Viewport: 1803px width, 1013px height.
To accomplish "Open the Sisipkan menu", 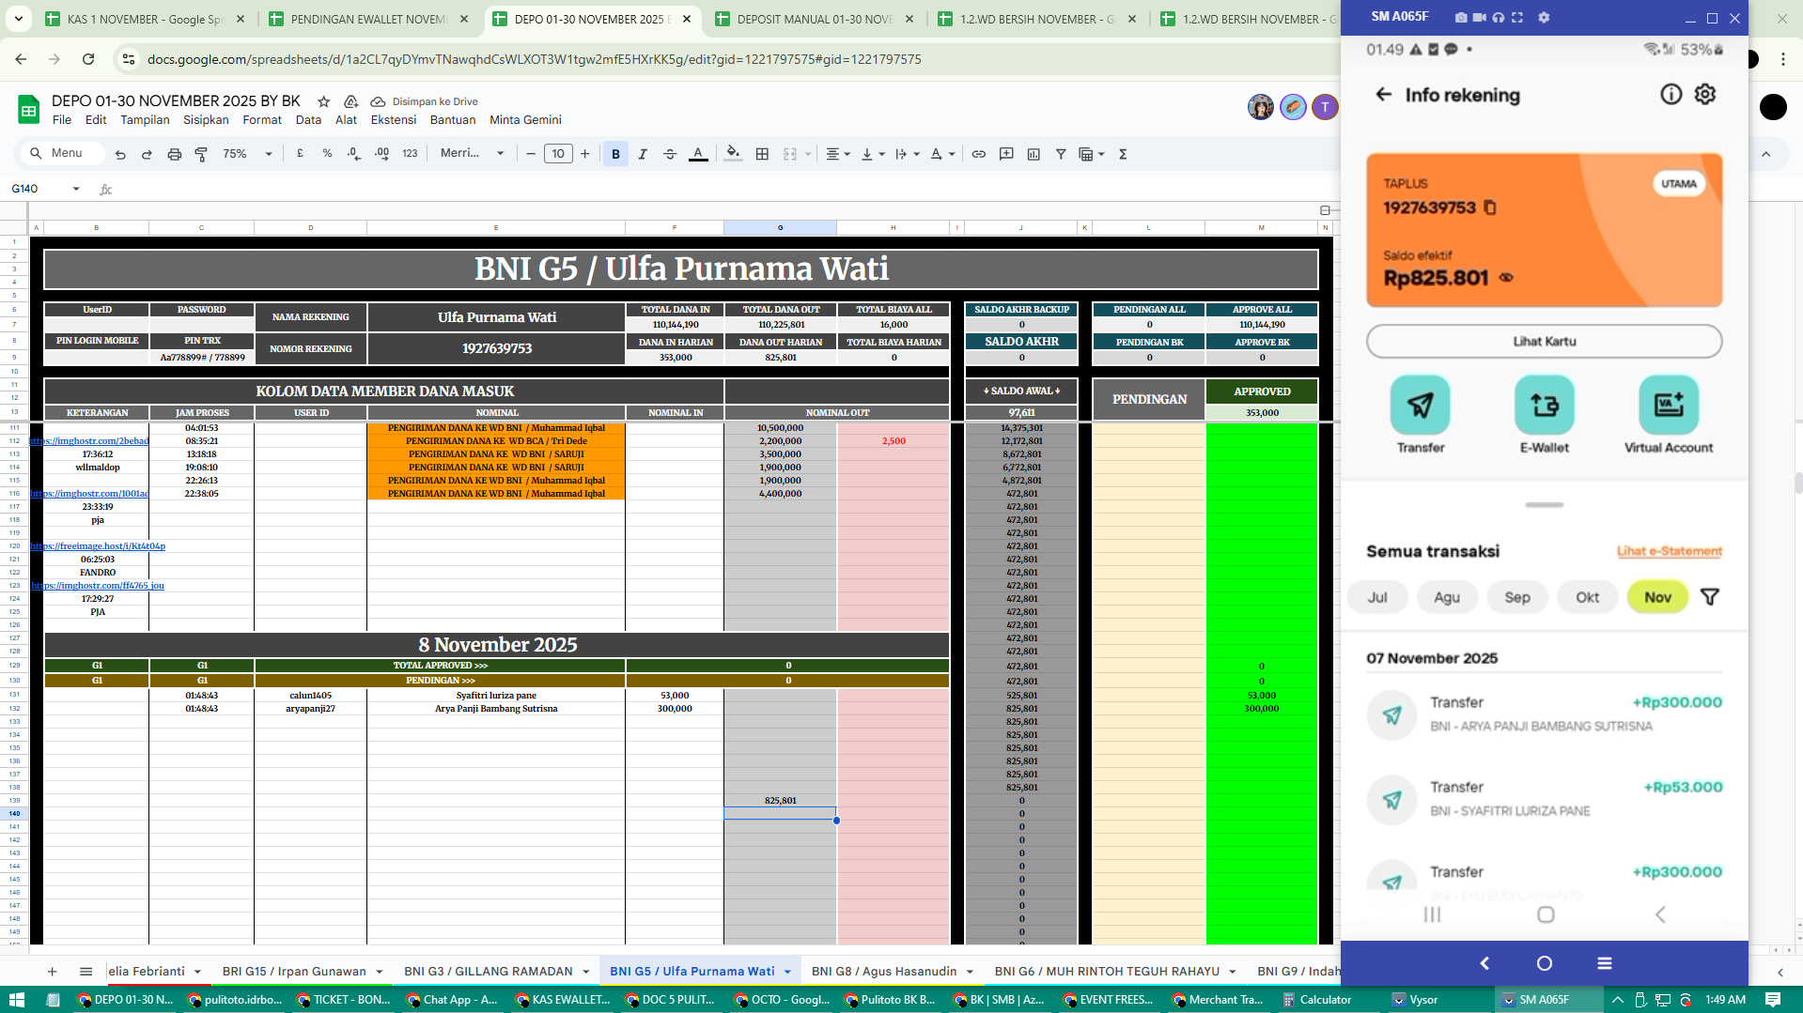I will coord(206,120).
